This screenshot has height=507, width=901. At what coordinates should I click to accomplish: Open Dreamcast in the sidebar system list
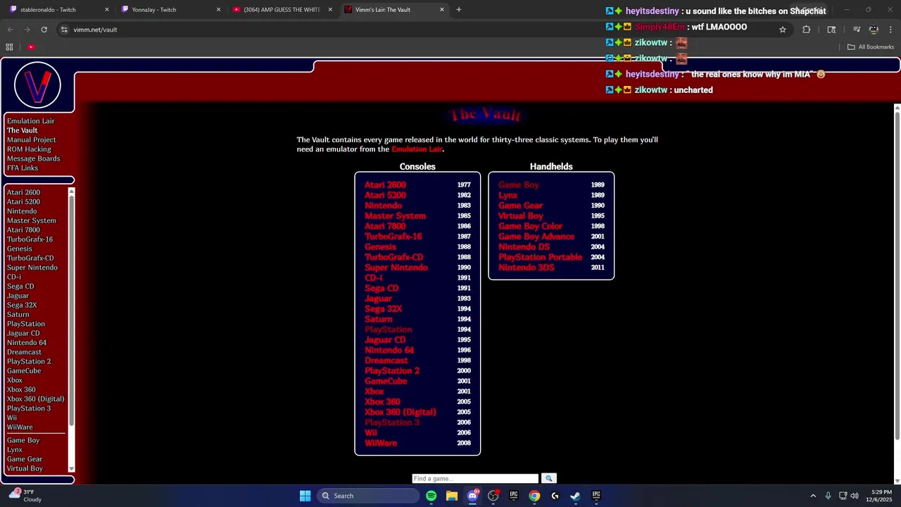[x=25, y=352]
